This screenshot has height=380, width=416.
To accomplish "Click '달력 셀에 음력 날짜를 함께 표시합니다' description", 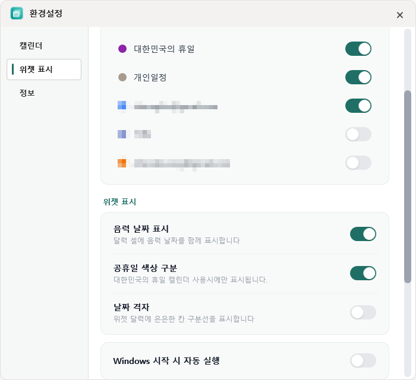I will (x=177, y=240).
